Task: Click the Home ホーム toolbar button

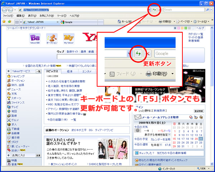Action: 125,21
